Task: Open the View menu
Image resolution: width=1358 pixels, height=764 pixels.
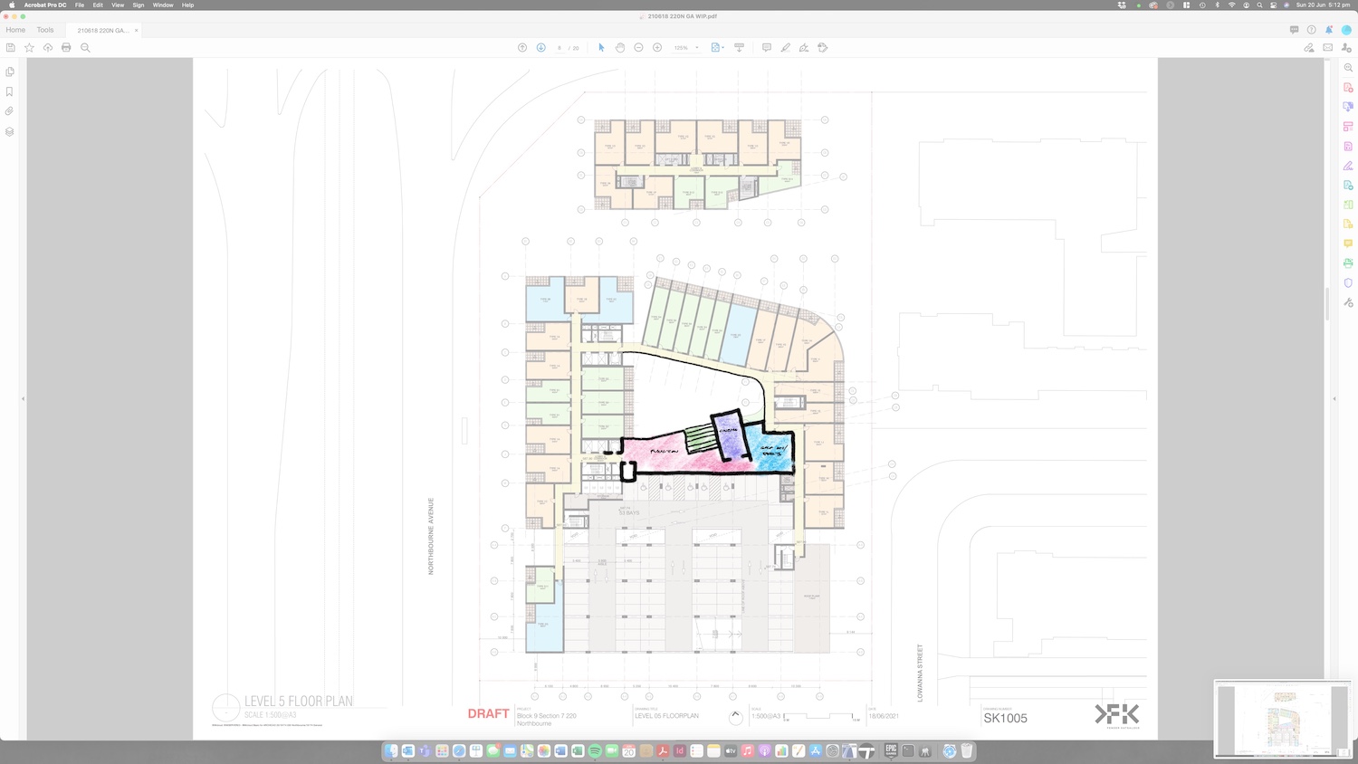Action: point(118,5)
